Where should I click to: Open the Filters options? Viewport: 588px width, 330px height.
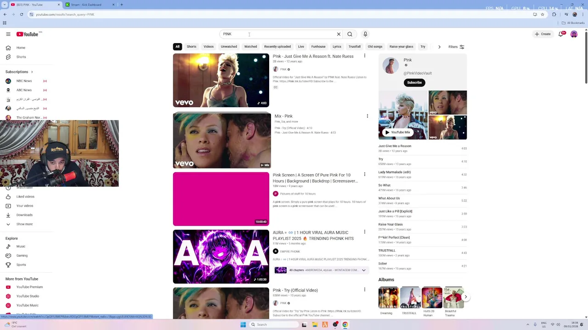click(x=456, y=47)
